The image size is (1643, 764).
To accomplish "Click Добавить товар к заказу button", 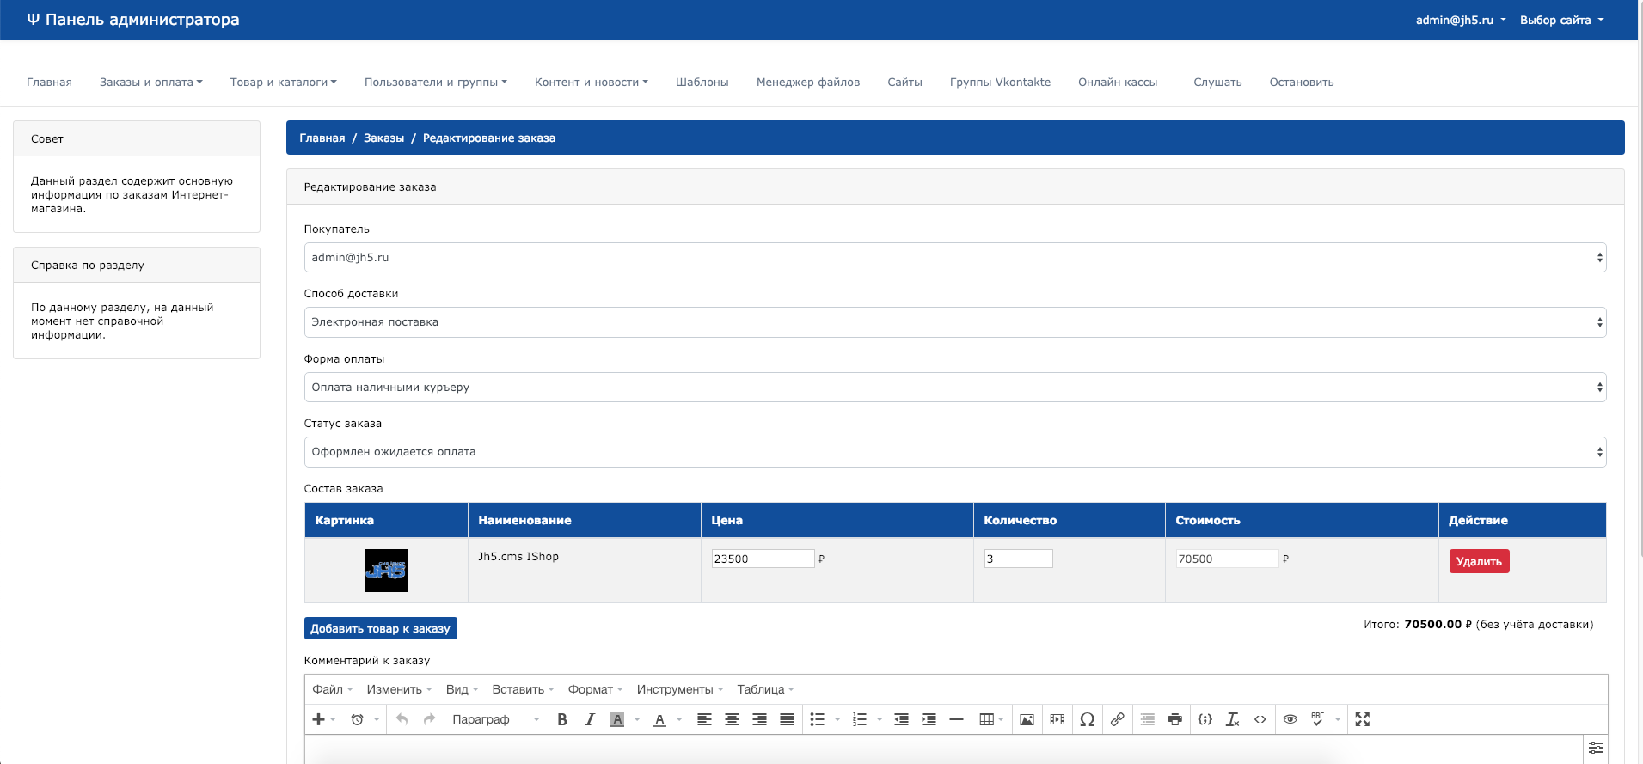I will [x=381, y=628].
